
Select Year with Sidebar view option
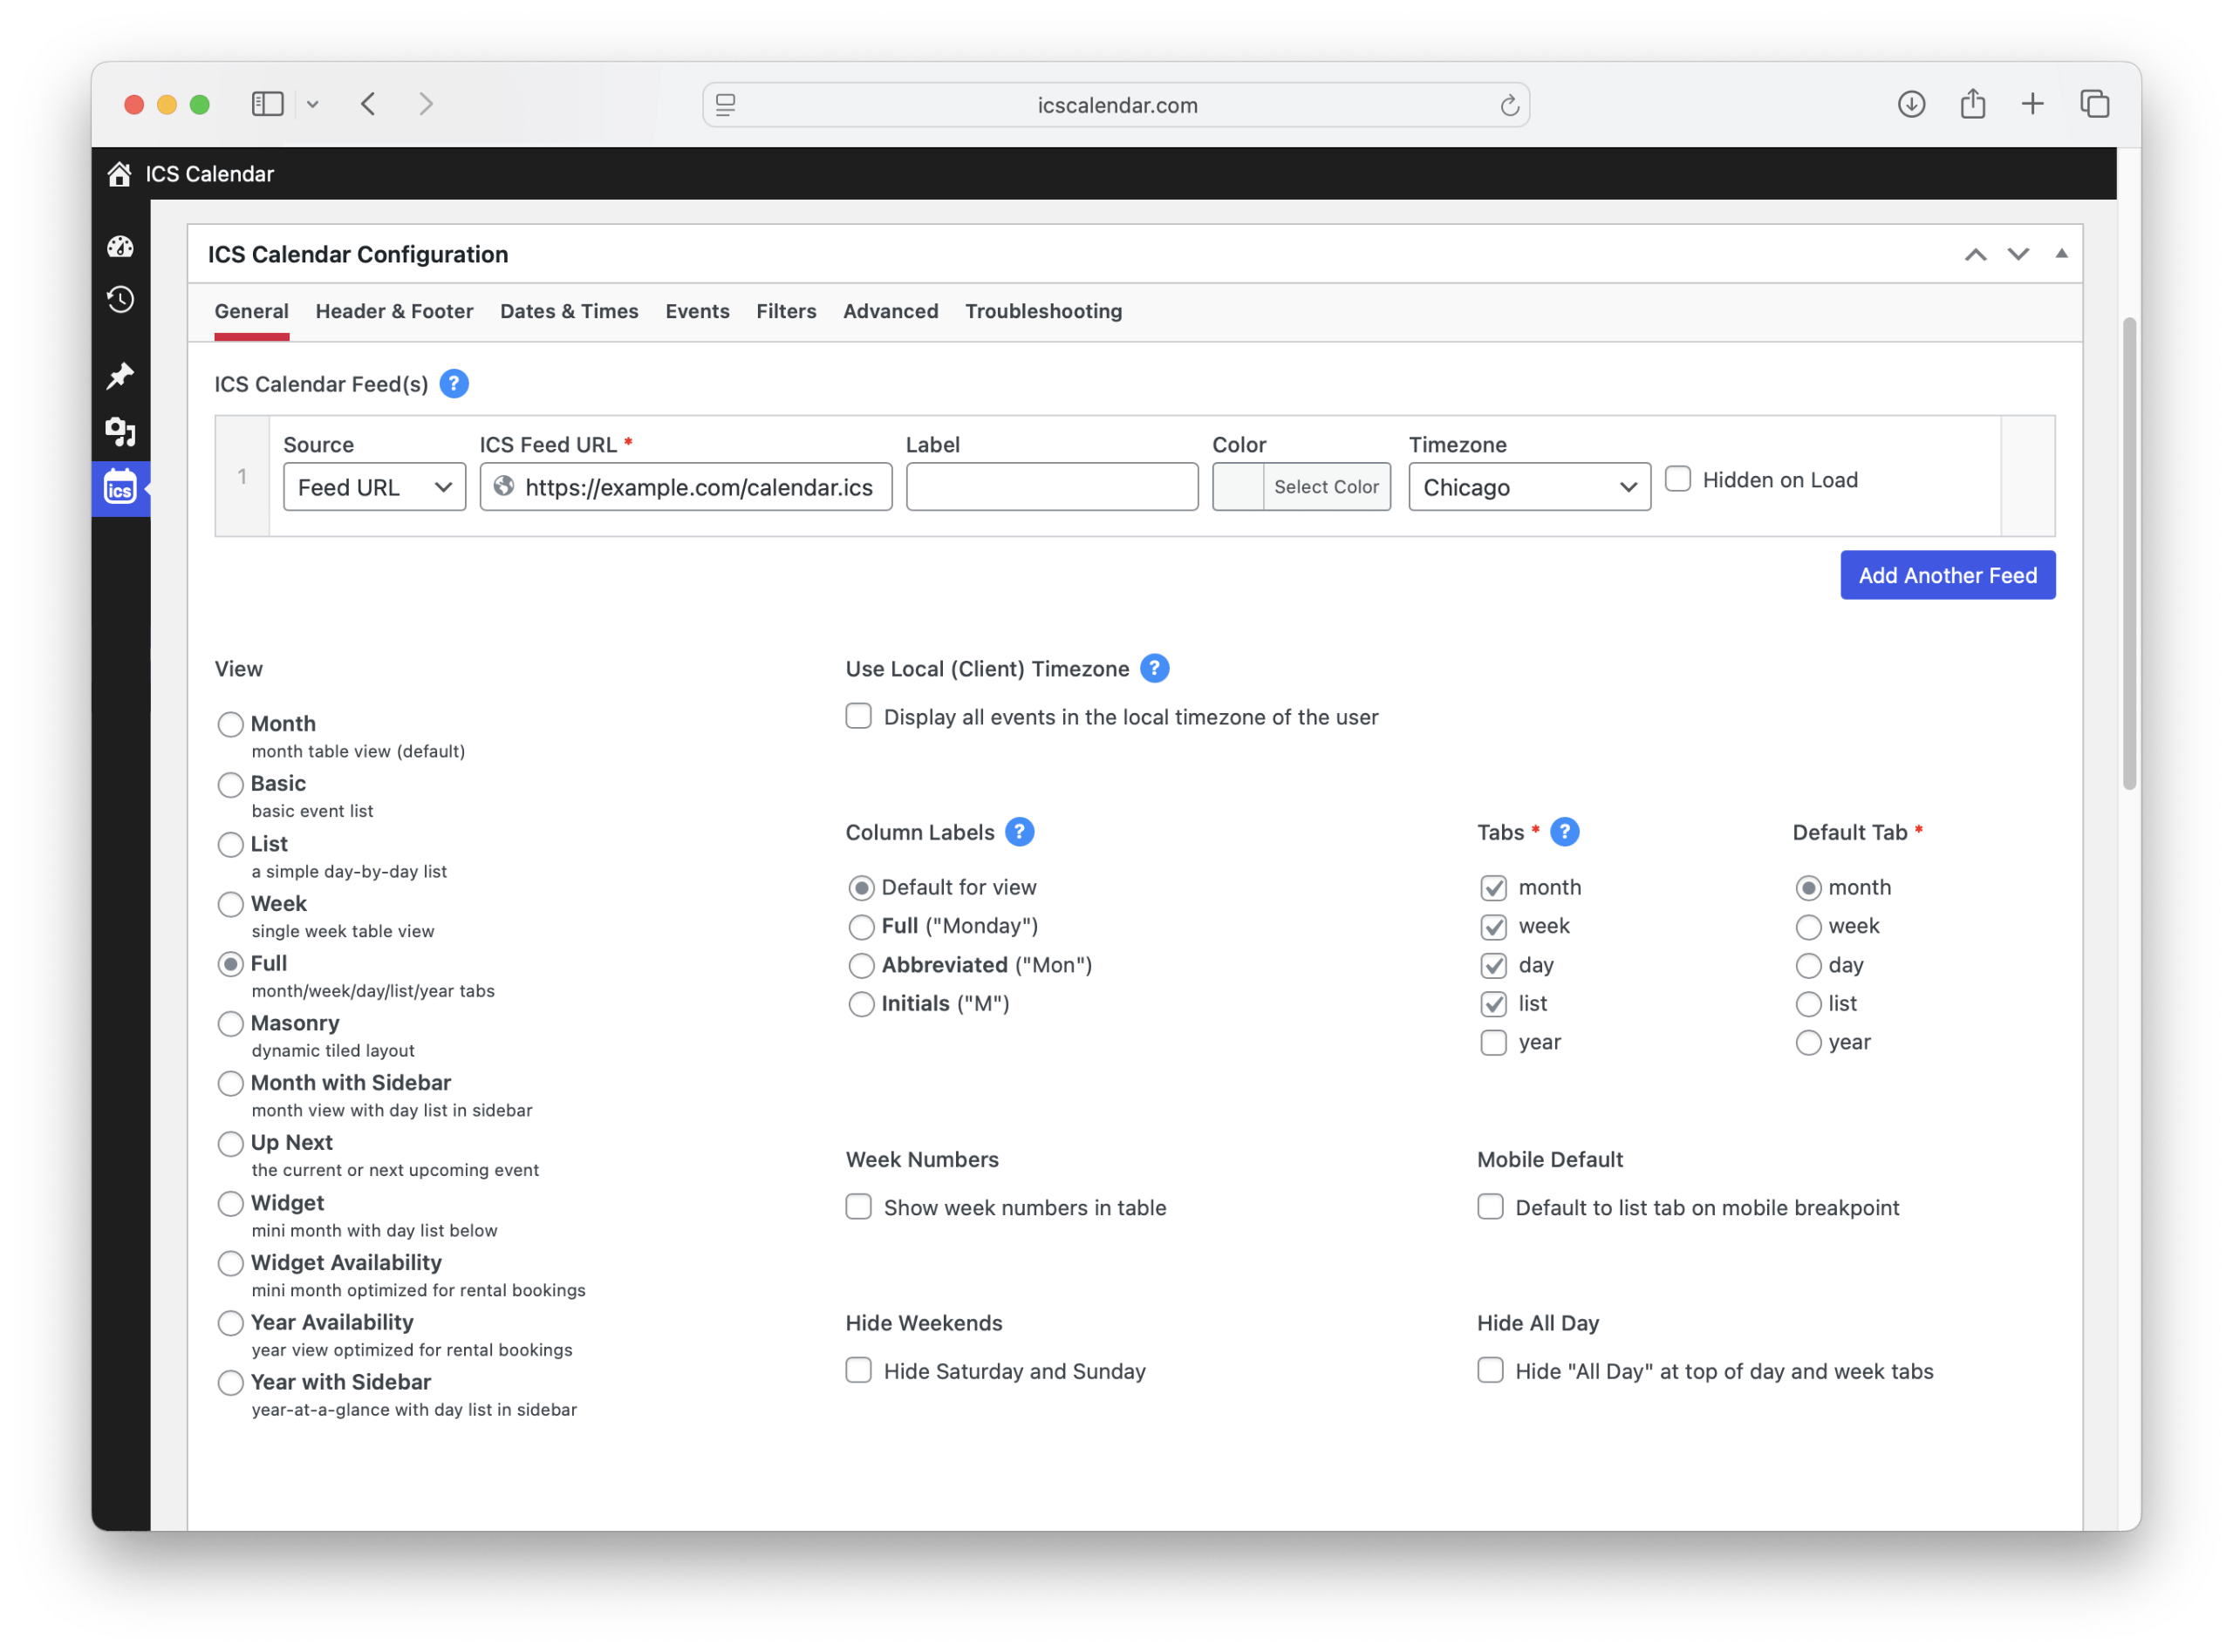[230, 1383]
